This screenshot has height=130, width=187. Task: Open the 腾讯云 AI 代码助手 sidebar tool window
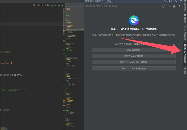(185, 54)
